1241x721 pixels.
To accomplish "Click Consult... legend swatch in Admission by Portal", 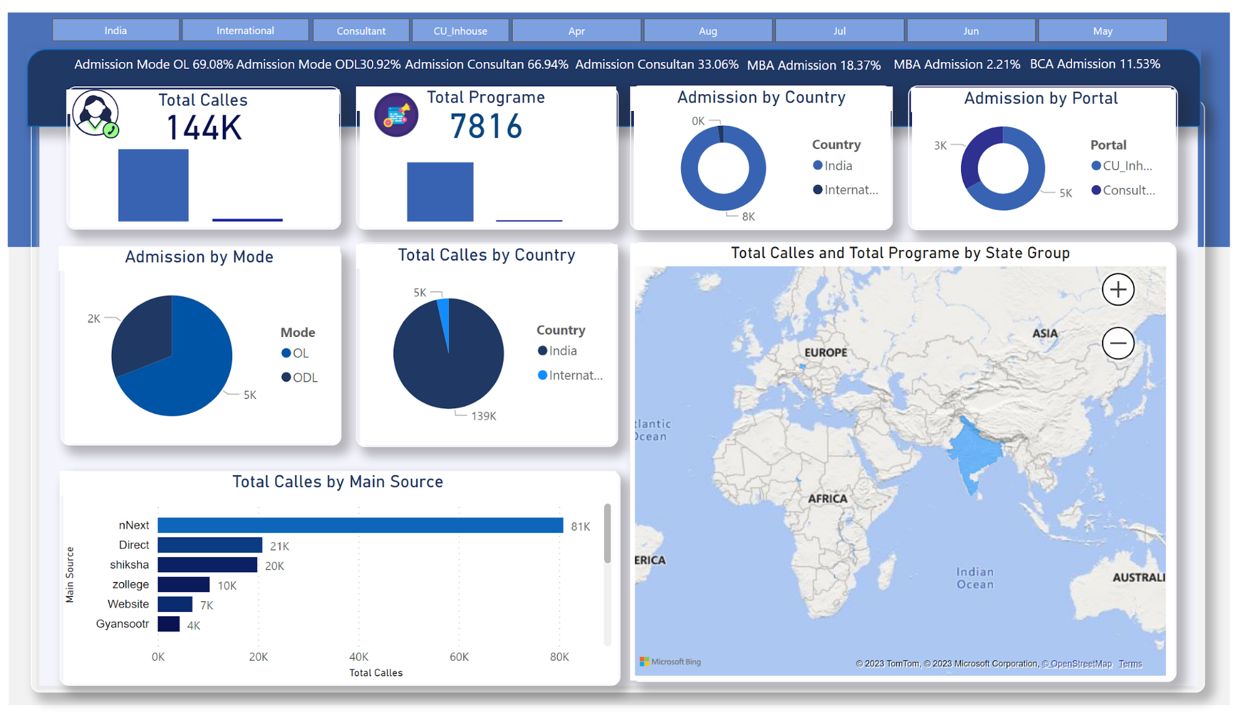I will [1096, 190].
